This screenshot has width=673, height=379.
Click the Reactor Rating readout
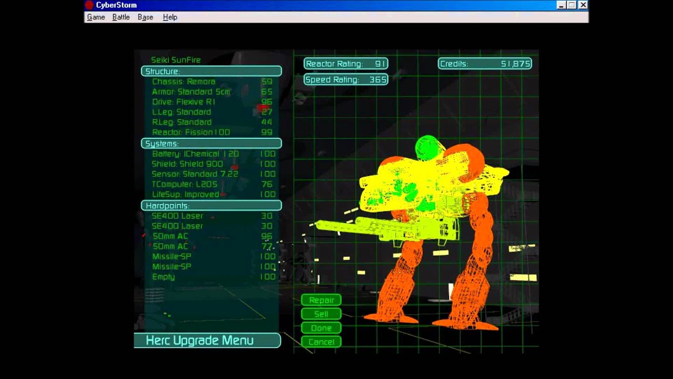tap(346, 64)
